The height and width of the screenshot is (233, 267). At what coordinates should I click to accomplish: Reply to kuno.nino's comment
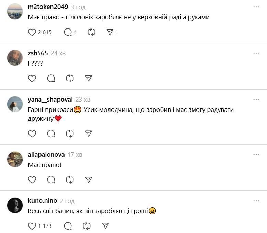pyautogui.click(x=68, y=226)
